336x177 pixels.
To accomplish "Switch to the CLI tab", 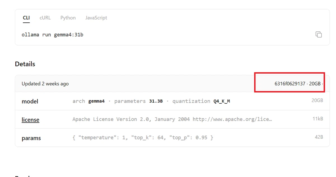I will pos(26,18).
